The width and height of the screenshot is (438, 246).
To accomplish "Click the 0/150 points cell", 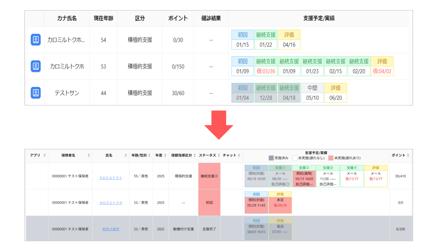I will click(x=178, y=66).
